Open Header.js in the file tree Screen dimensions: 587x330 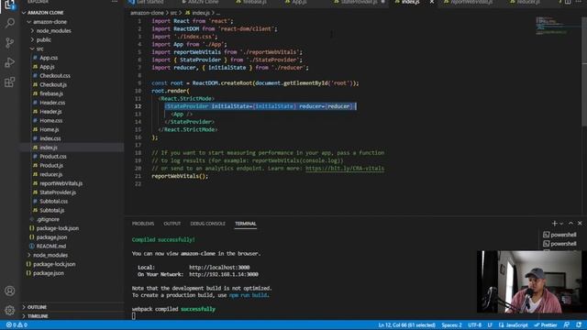(50, 112)
